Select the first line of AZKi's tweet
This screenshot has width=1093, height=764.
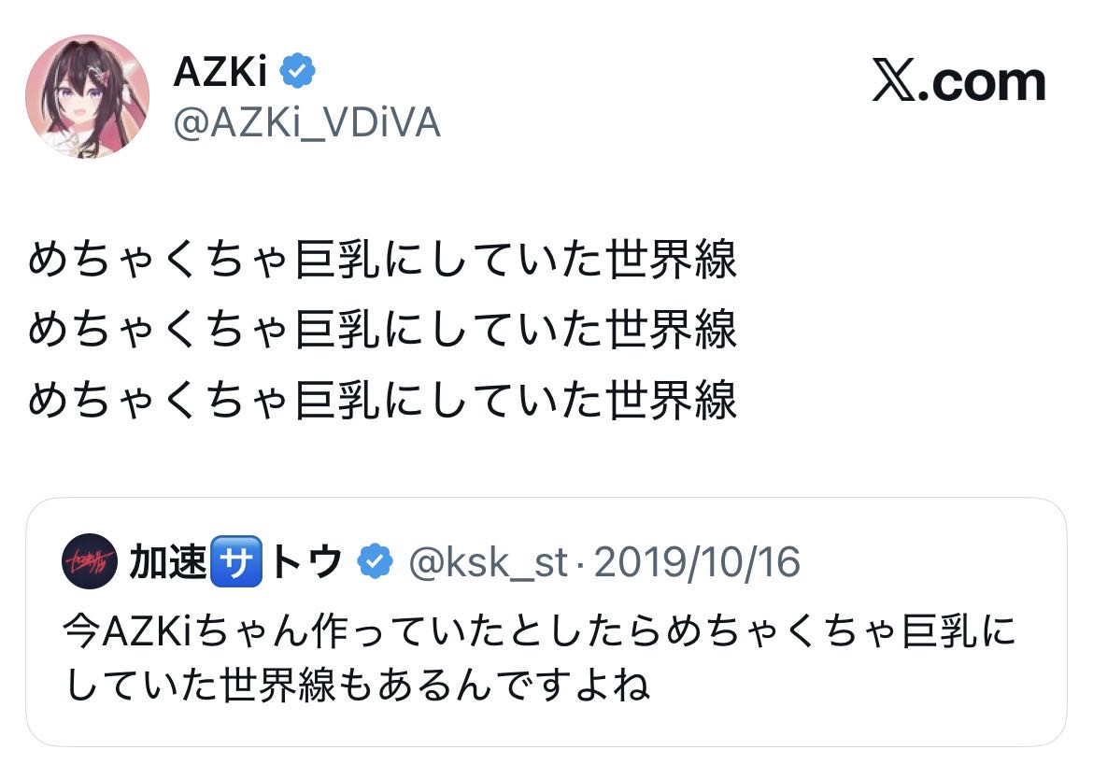(x=383, y=261)
